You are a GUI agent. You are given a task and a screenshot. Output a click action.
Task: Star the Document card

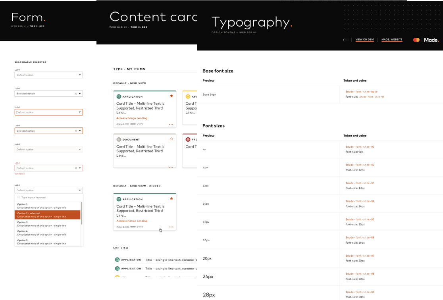click(171, 139)
